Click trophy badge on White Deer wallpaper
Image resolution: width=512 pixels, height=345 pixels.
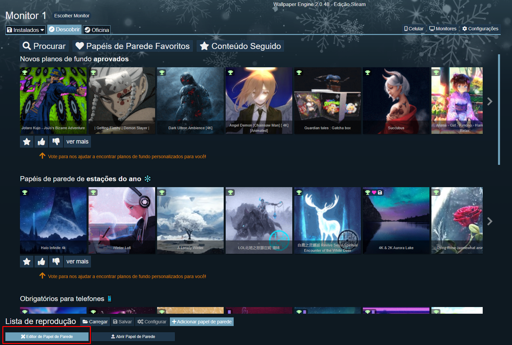click(x=299, y=192)
